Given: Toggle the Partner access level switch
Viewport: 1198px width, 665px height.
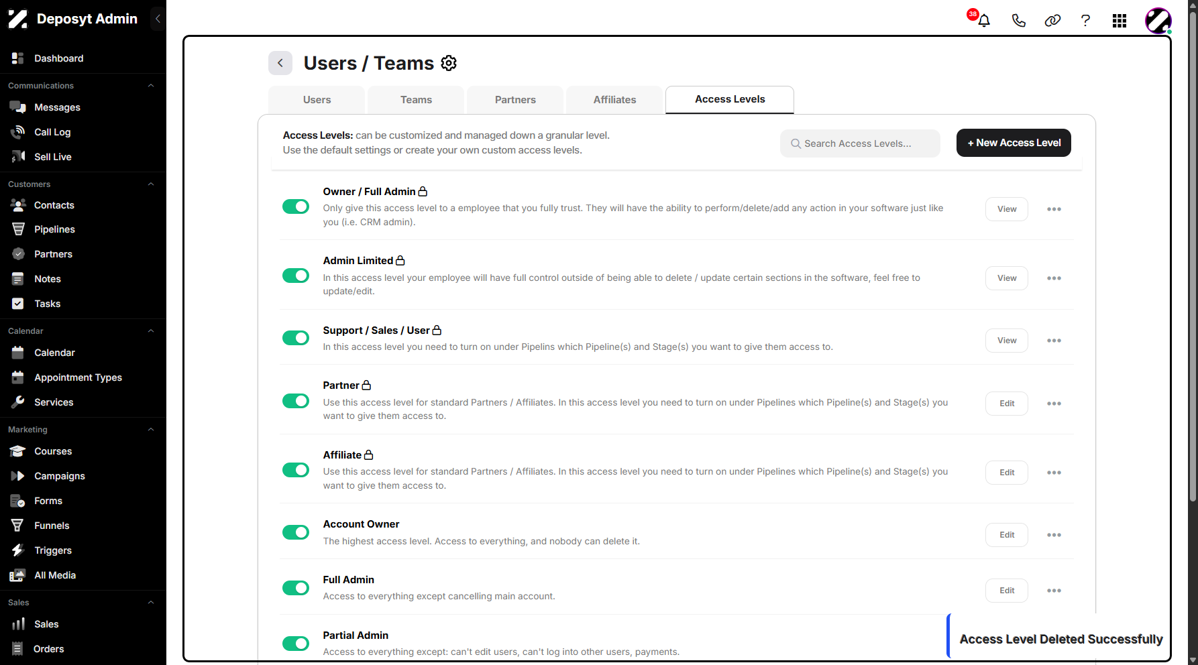Looking at the screenshot, I should pos(296,401).
